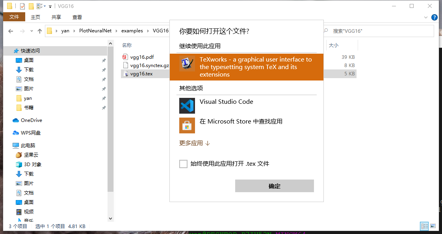The width and height of the screenshot is (442, 234).
Task: Open recent locations dropdown arrow
Action: point(32,31)
